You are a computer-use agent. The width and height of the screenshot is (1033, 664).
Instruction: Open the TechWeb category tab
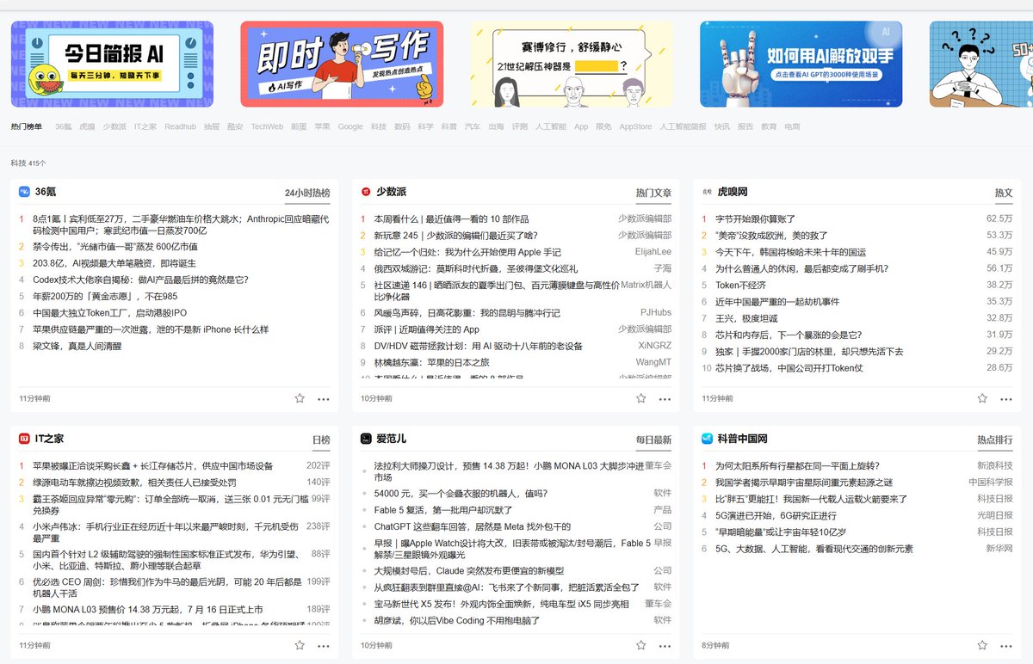(267, 126)
